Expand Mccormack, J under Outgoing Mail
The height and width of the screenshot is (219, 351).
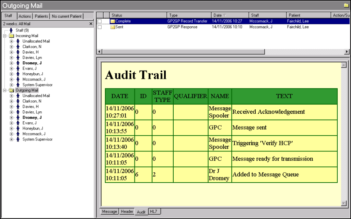coord(11,134)
